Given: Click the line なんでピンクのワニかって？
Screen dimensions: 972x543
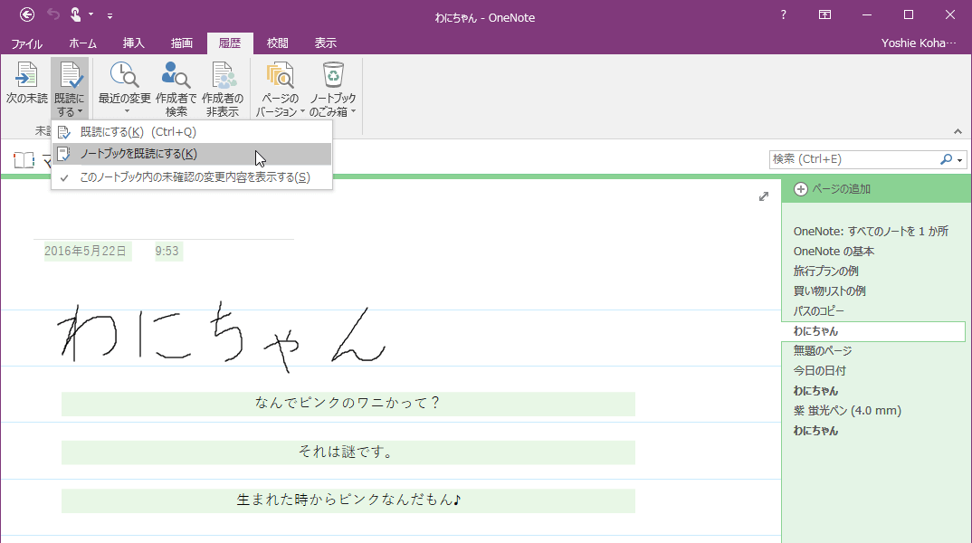Looking at the screenshot, I should tap(348, 403).
